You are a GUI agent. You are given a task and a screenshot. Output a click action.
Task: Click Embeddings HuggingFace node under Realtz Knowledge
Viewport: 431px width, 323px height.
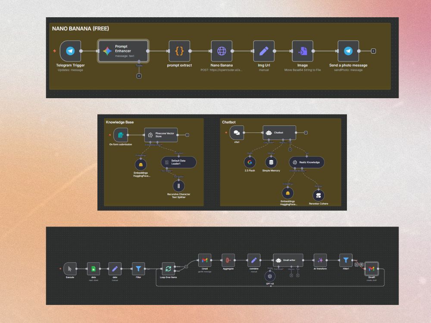tap(288, 193)
